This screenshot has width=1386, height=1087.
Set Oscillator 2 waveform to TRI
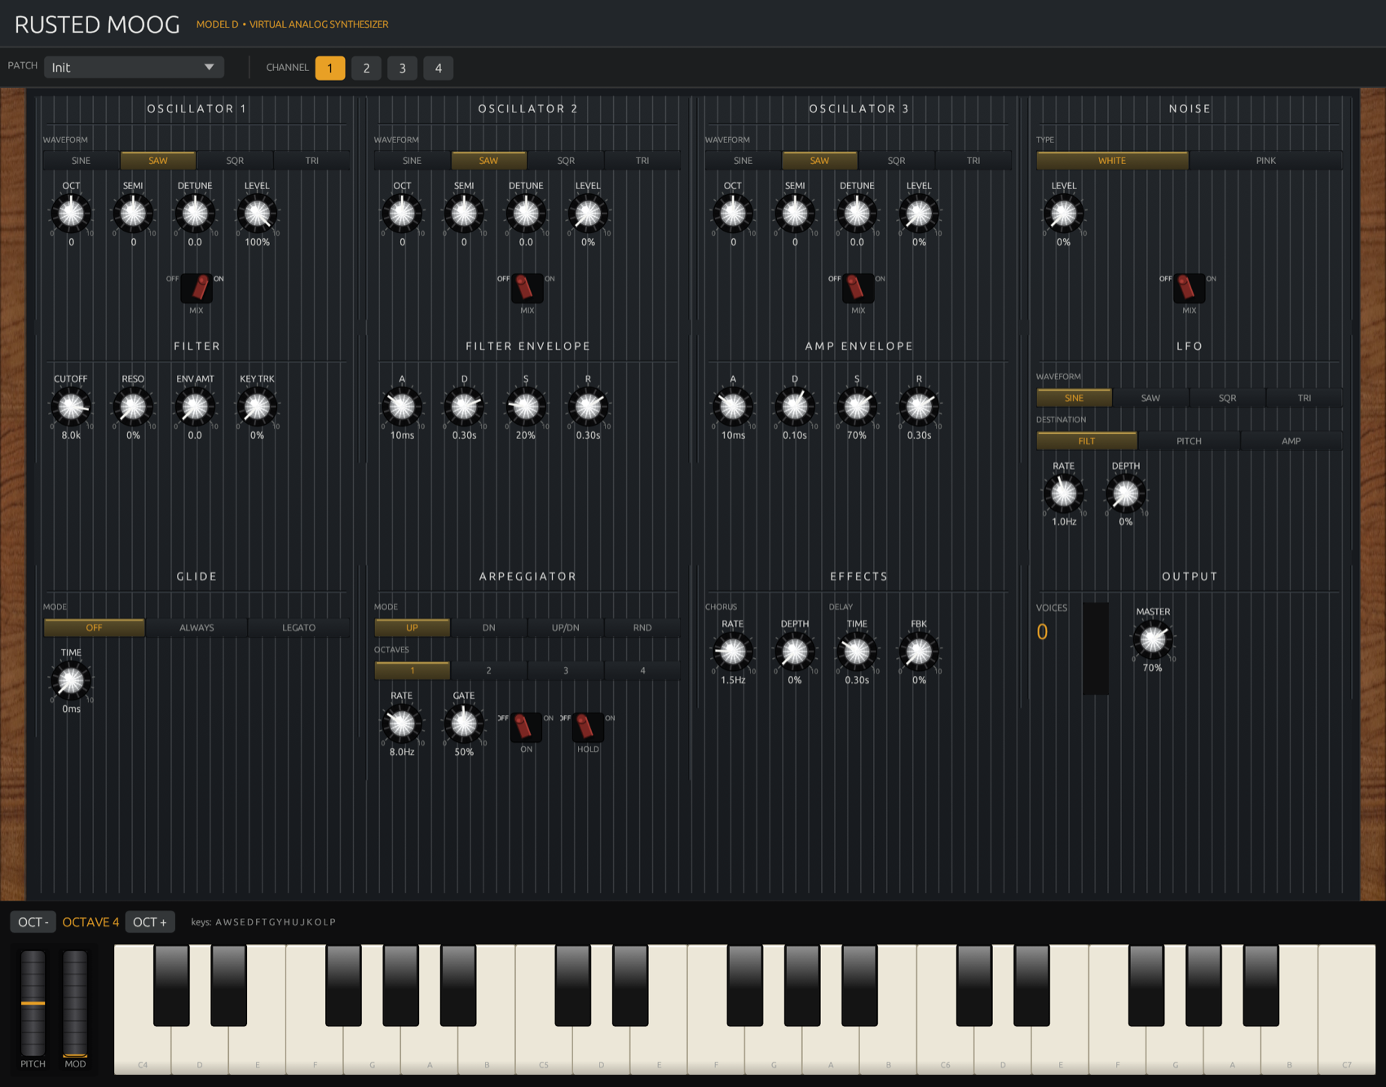point(642,161)
